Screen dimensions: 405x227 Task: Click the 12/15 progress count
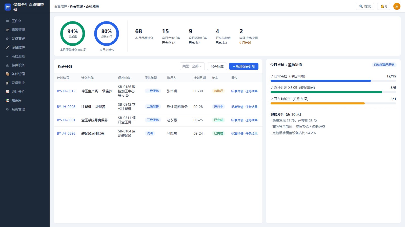tap(391, 76)
